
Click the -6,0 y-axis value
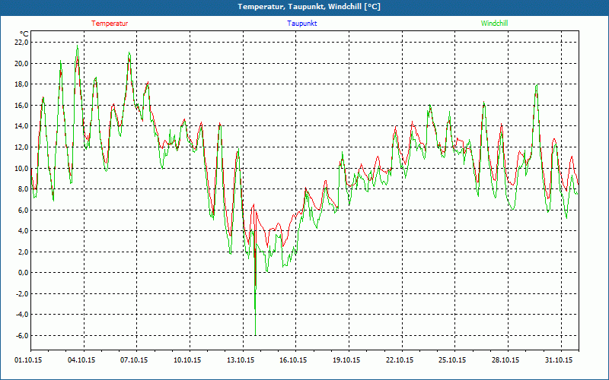(22, 335)
